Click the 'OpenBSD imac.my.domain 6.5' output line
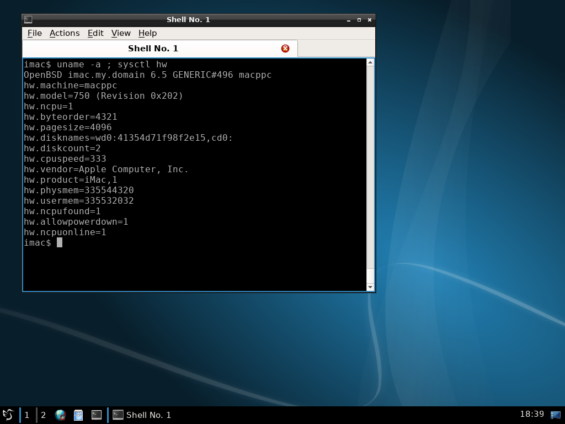 pos(148,75)
